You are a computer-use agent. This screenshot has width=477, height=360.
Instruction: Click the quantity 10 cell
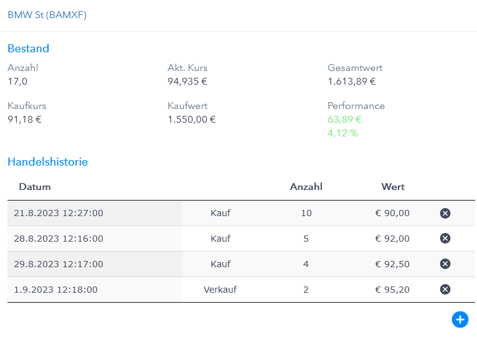(x=306, y=213)
